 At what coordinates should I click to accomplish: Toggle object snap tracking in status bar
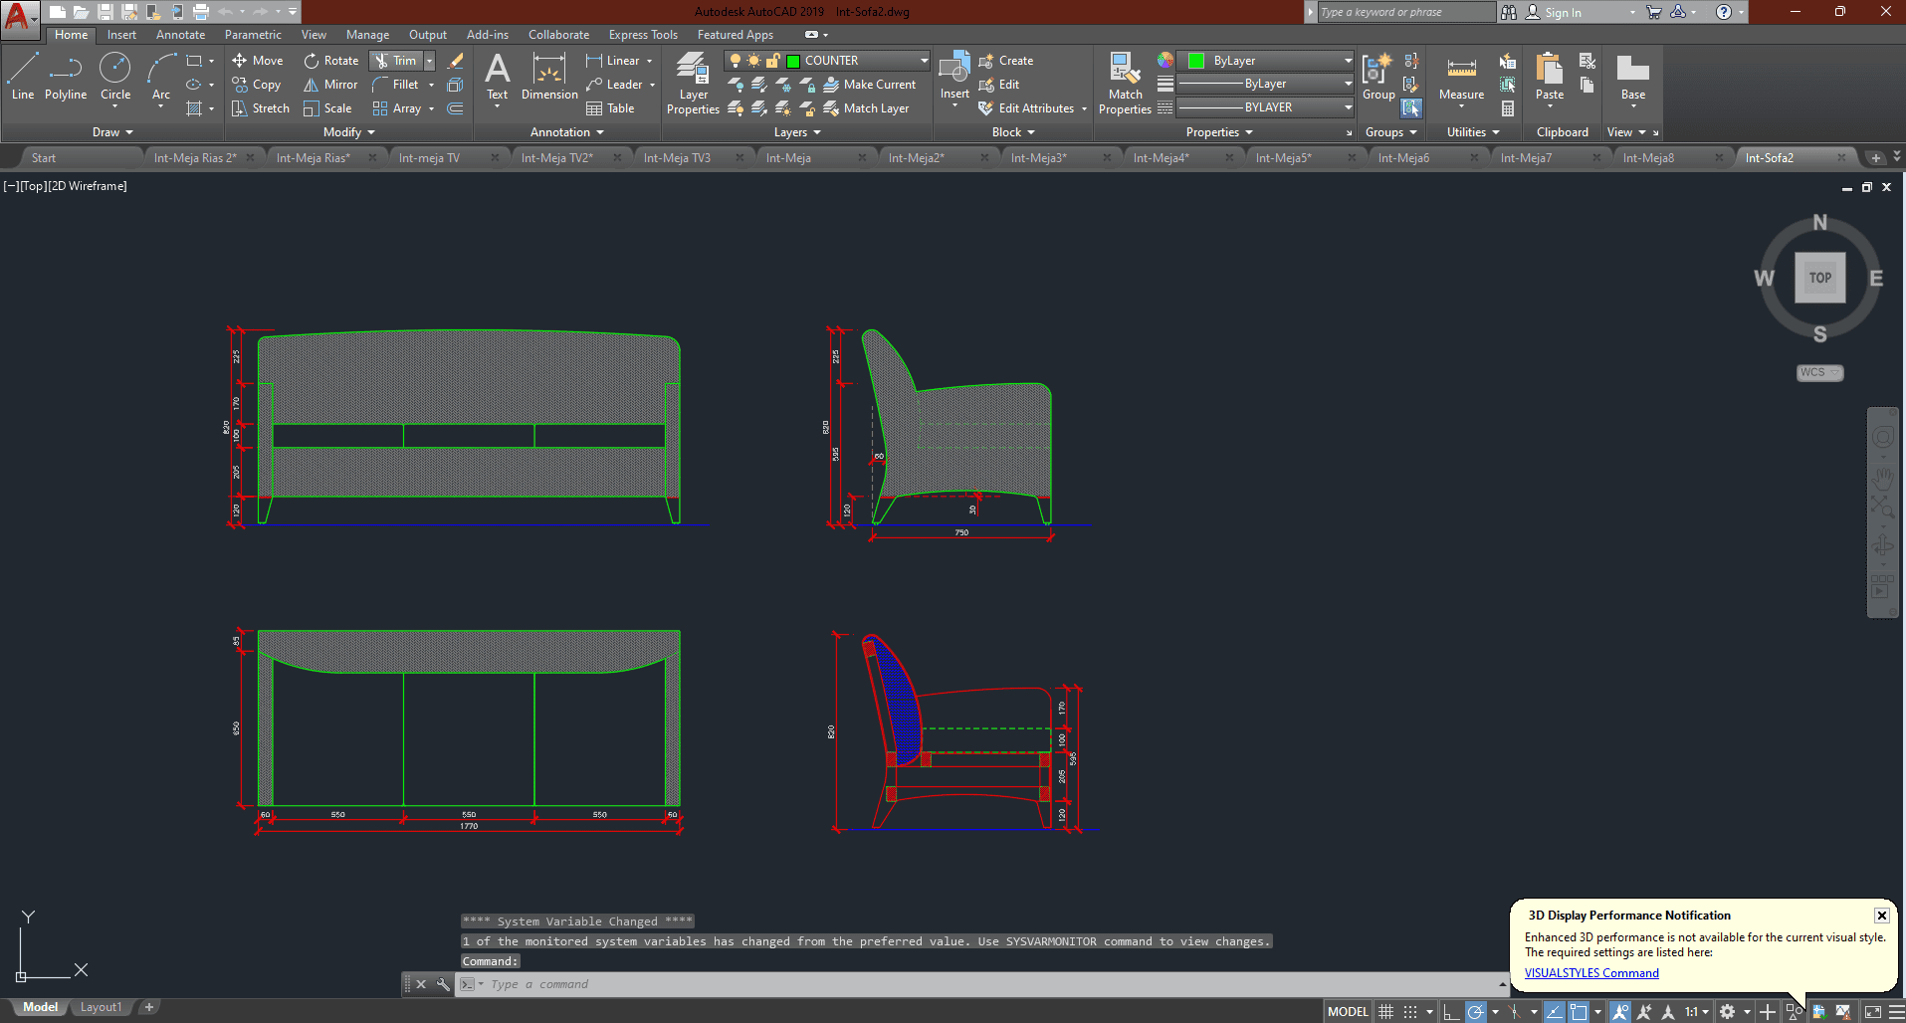(1554, 1011)
